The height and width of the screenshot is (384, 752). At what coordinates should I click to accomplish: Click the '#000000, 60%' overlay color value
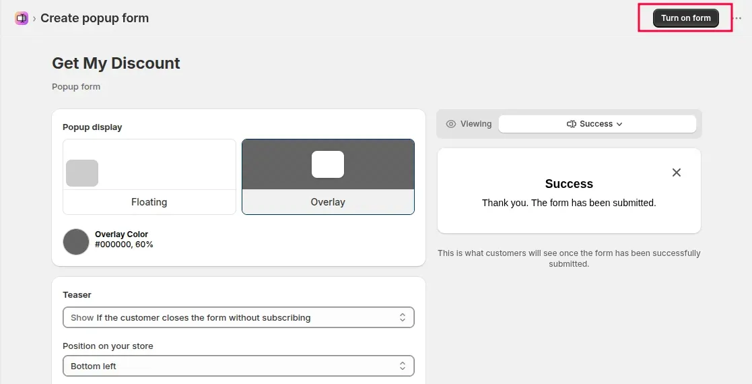[124, 245]
